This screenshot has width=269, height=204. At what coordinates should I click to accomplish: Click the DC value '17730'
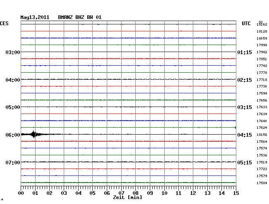click(262, 87)
